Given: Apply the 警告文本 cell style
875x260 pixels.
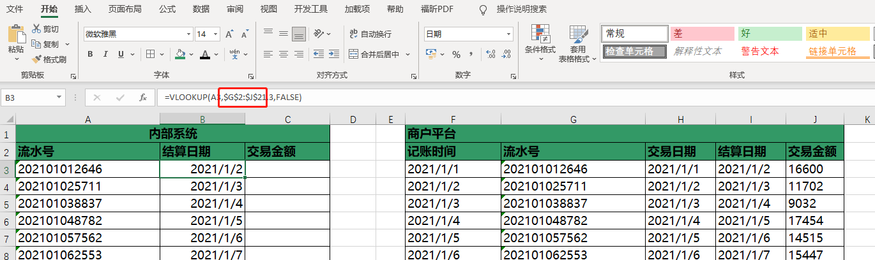Looking at the screenshot, I should pyautogui.click(x=770, y=51).
